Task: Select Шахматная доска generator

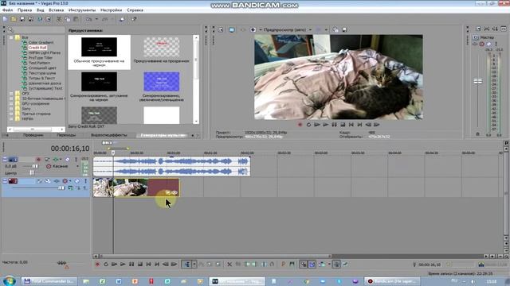Action: (45, 83)
